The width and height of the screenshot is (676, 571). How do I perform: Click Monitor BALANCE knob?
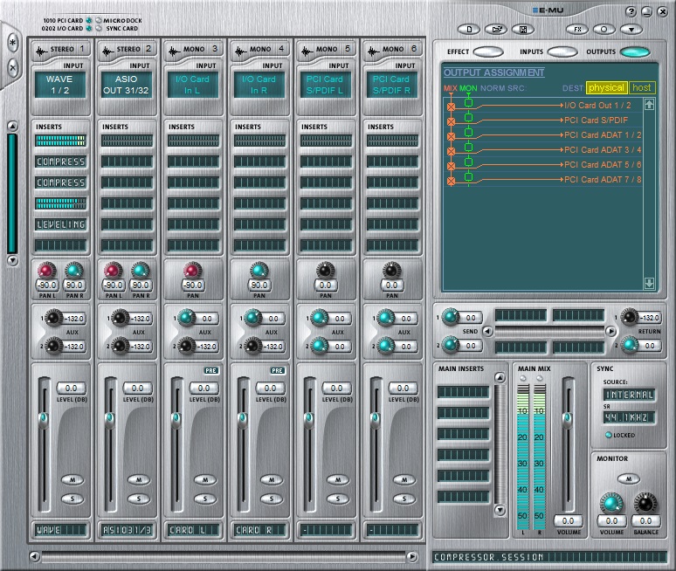645,504
